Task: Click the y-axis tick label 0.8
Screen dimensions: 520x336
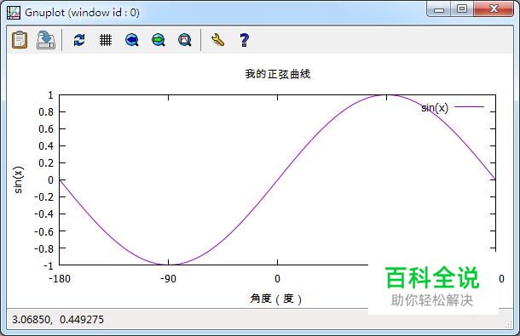Action: [x=46, y=112]
